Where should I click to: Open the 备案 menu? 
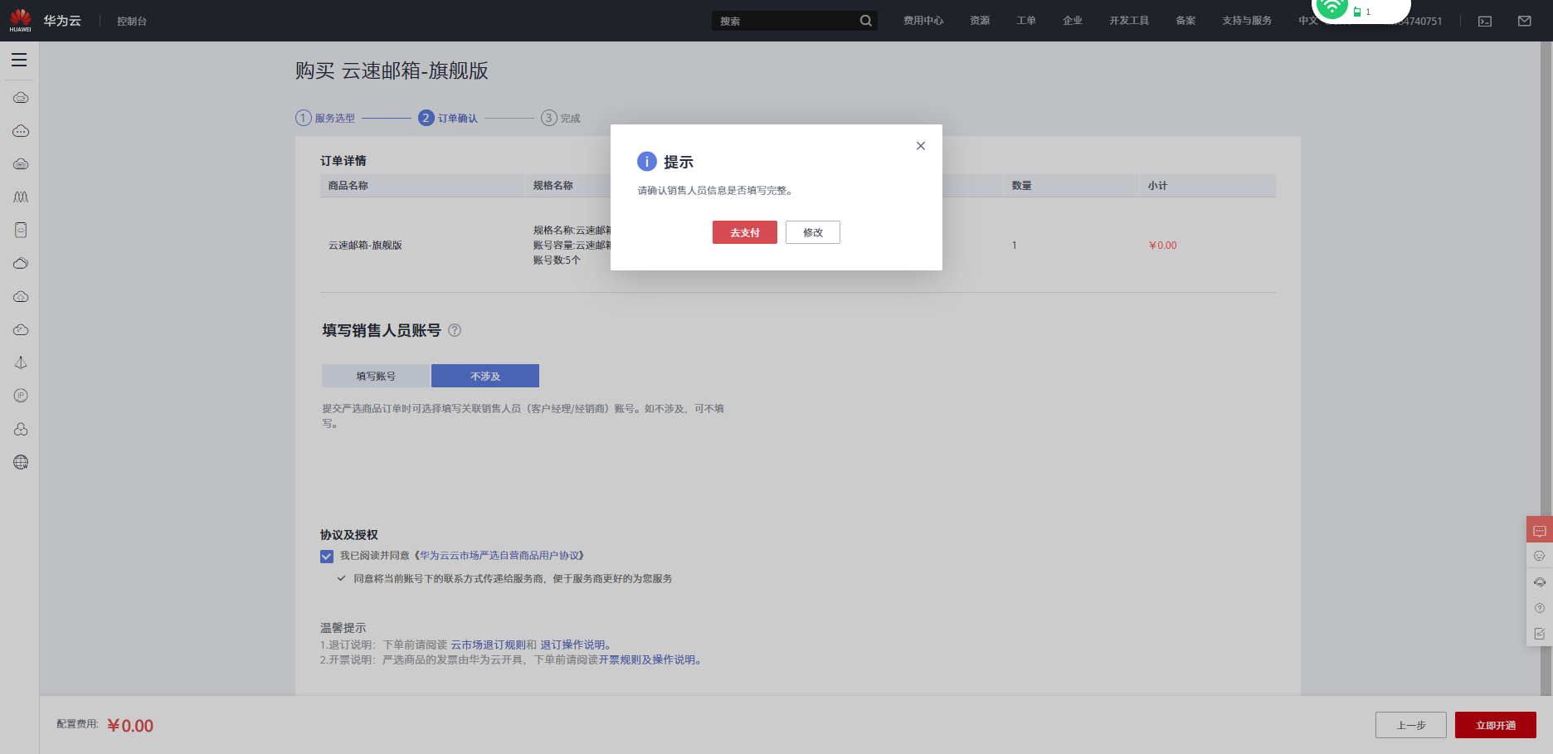click(1185, 21)
